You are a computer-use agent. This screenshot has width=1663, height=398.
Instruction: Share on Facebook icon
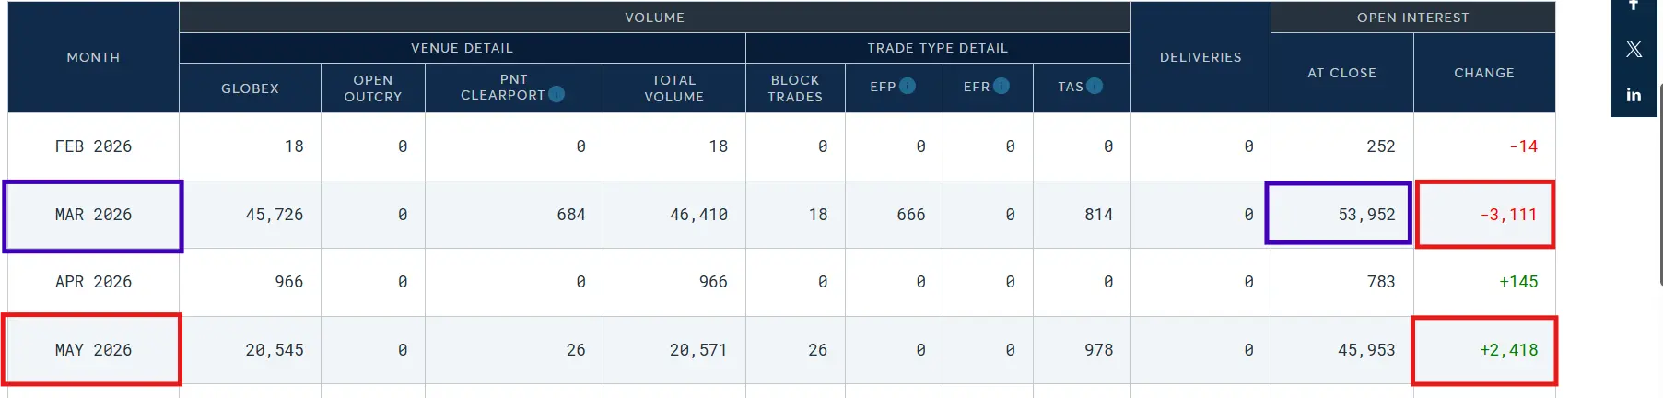click(x=1634, y=5)
